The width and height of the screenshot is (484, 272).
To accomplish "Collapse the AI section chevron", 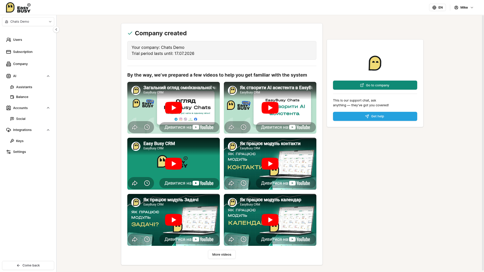I will pyautogui.click(x=48, y=76).
